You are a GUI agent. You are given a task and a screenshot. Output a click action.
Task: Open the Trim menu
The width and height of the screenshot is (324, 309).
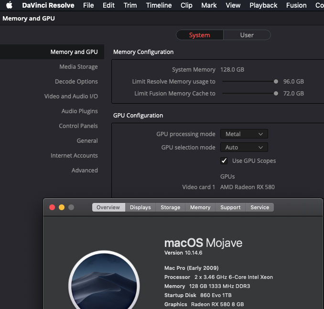pos(130,5)
